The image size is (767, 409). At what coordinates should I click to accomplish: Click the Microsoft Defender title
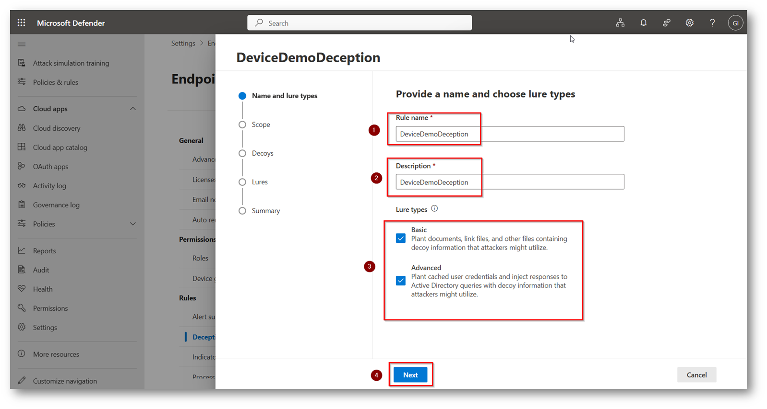tap(71, 23)
